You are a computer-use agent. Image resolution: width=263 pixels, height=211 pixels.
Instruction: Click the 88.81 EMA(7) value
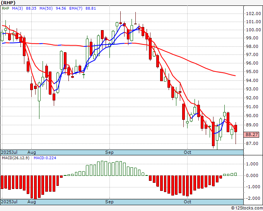pyautogui.click(x=91, y=9)
